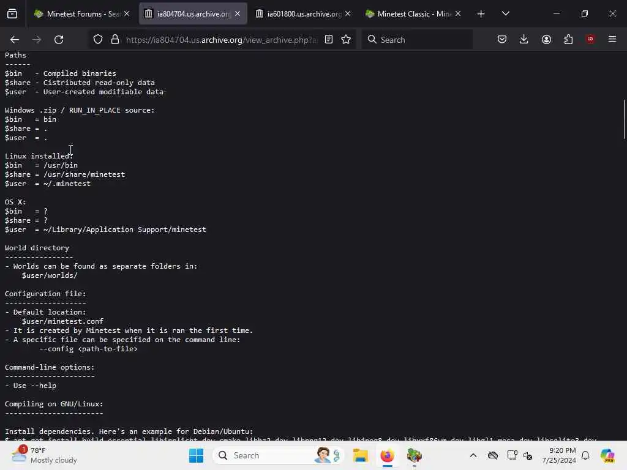This screenshot has height=470, width=627.
Task: Open the notification bell
Action: click(x=585, y=455)
